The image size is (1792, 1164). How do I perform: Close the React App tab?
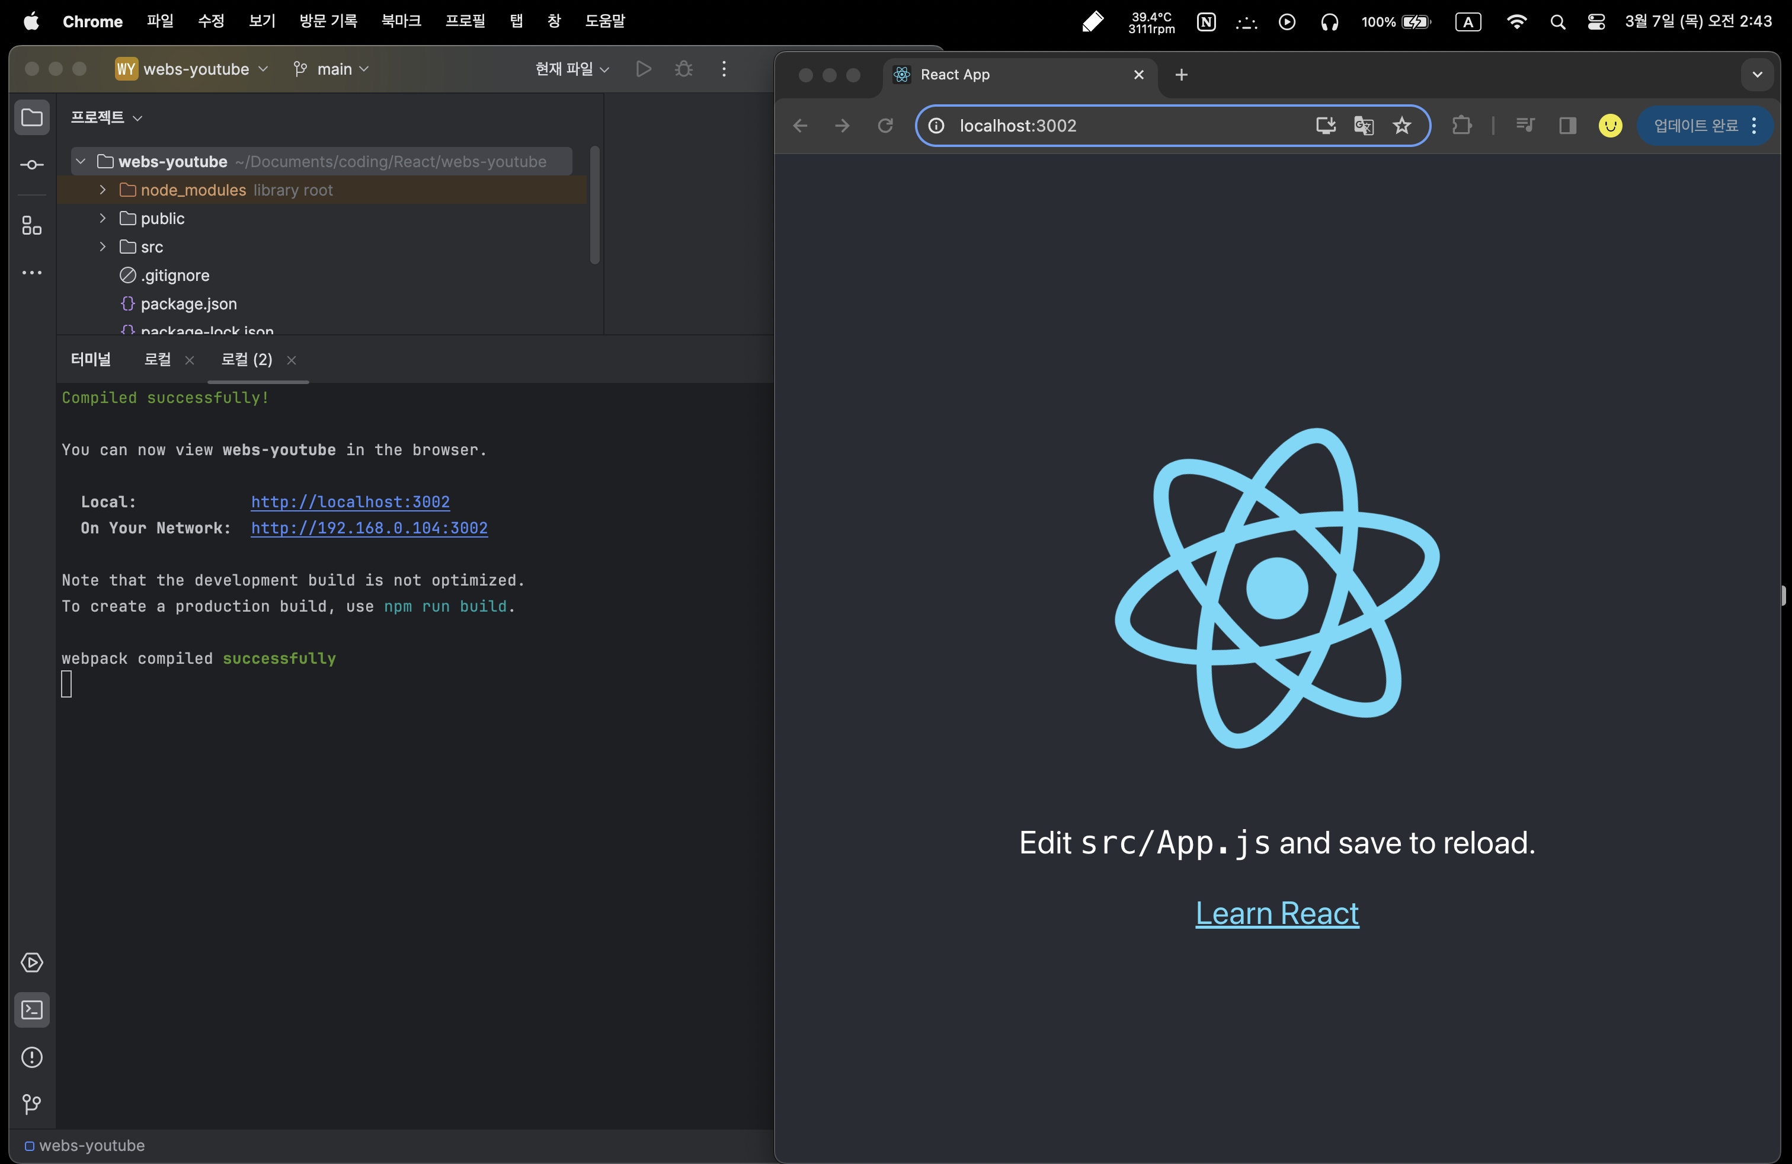pos(1139,75)
